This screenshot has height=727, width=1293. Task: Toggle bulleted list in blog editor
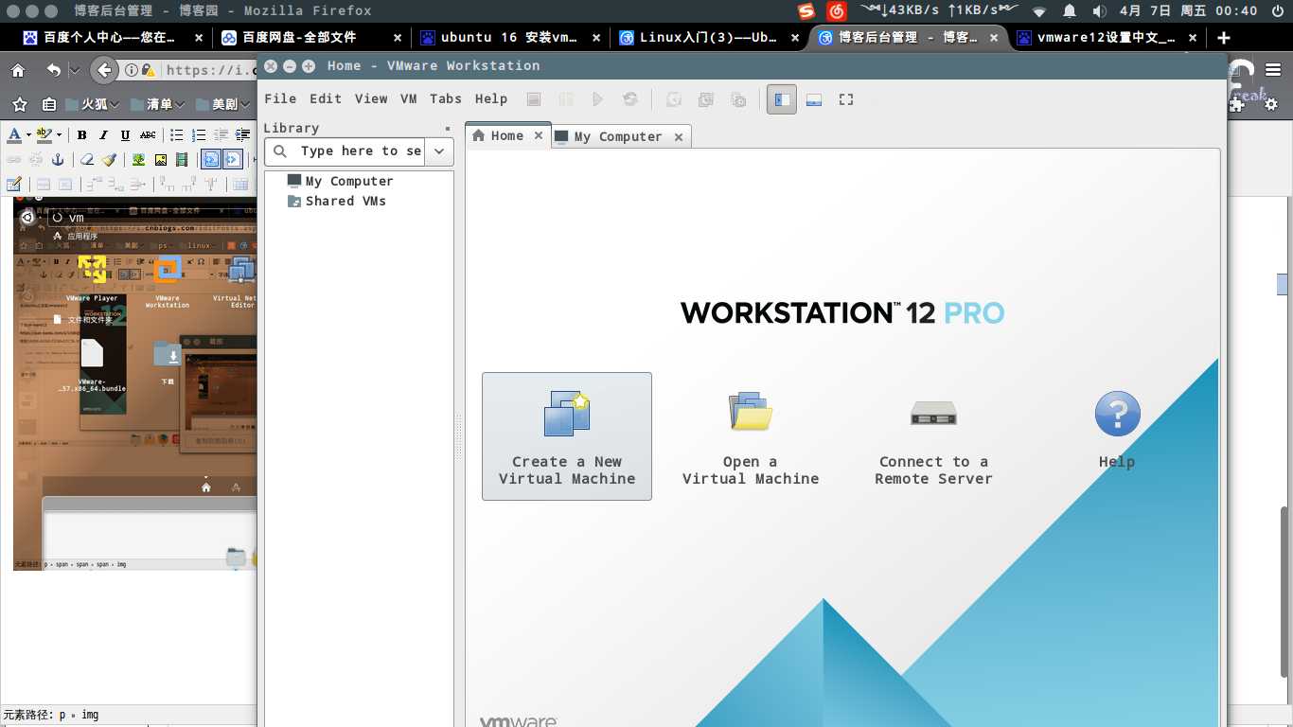click(177, 134)
